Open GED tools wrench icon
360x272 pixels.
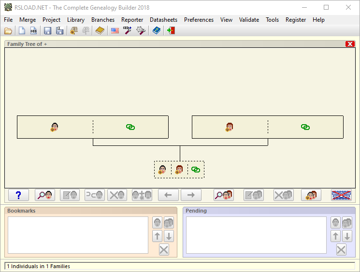127,30
